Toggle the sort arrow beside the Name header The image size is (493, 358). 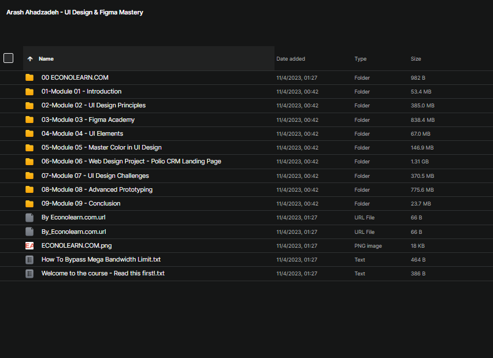coord(30,59)
